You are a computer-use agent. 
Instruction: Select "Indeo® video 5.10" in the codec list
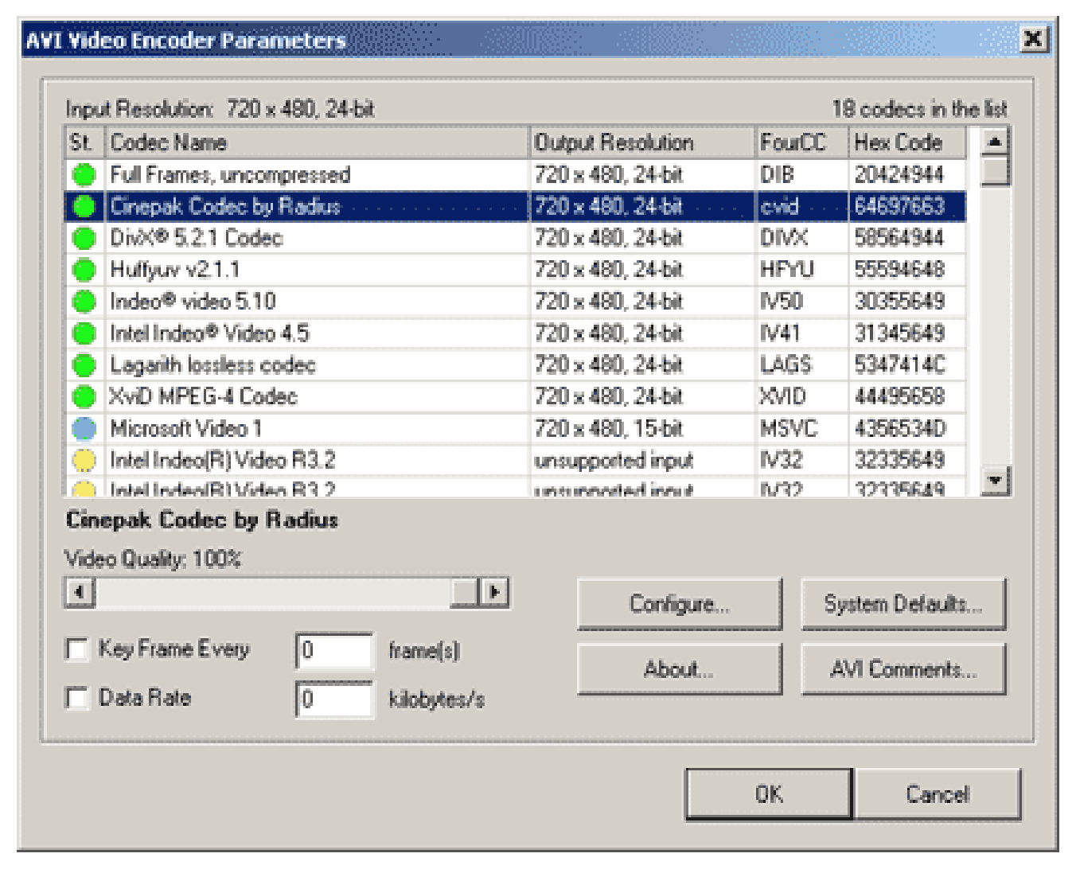click(x=193, y=302)
